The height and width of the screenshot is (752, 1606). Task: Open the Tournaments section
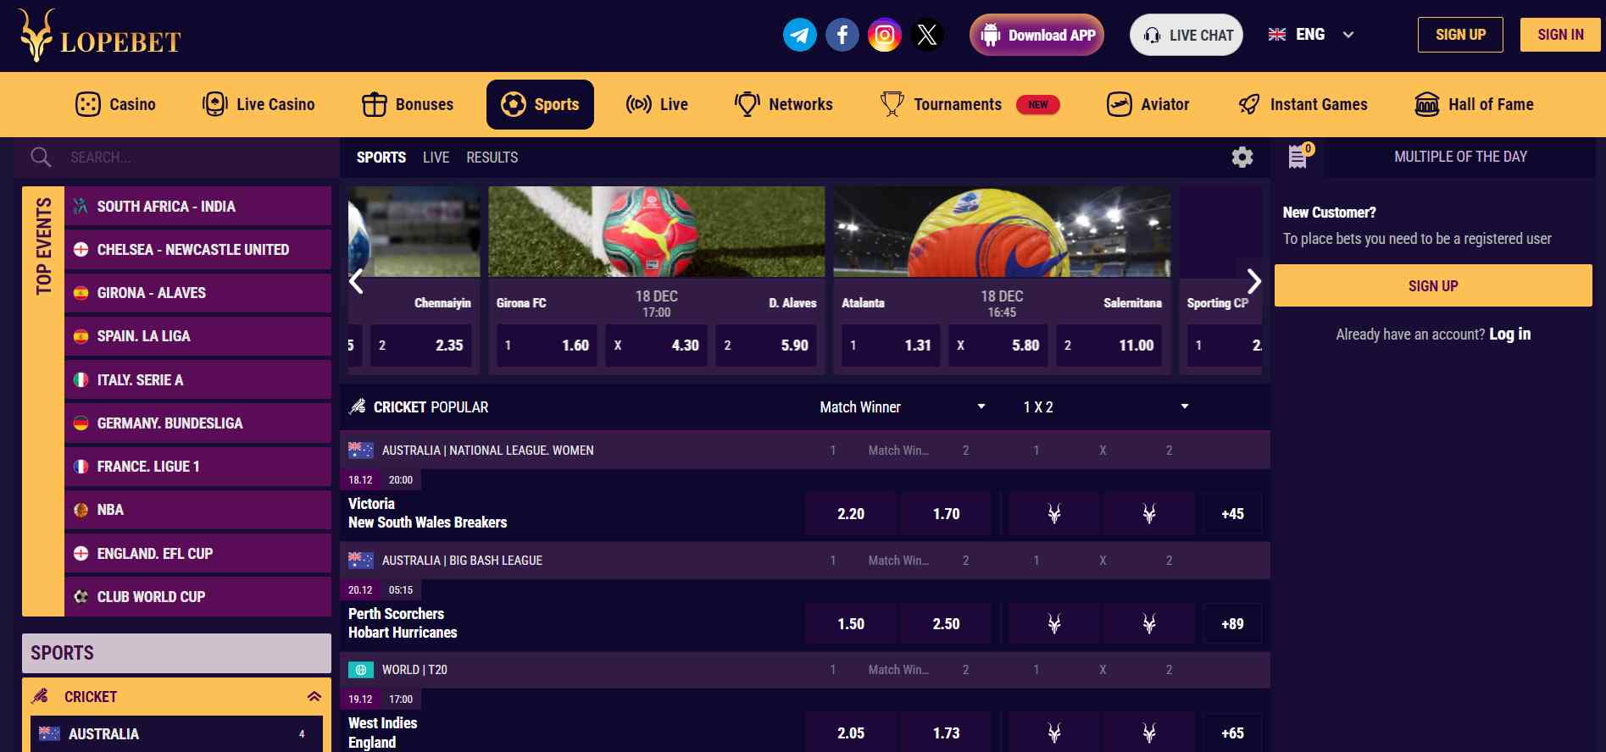tap(970, 104)
